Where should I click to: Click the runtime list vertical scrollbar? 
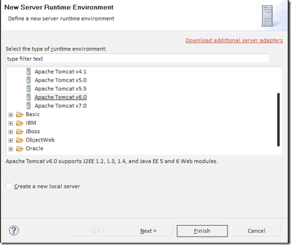[x=278, y=120]
